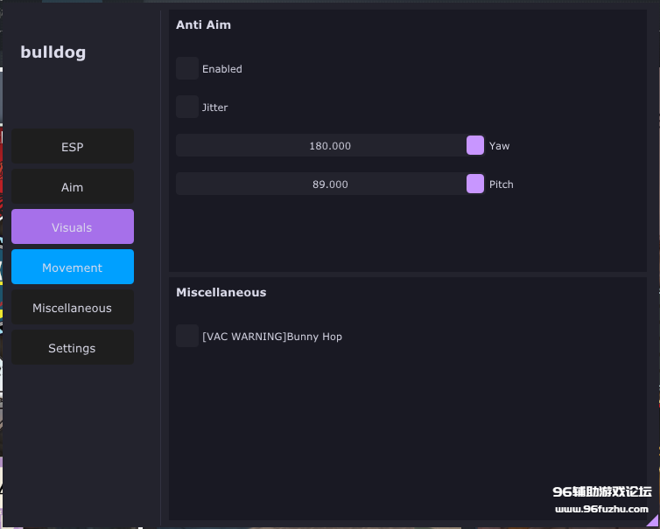Click the bulldog title text

53,52
